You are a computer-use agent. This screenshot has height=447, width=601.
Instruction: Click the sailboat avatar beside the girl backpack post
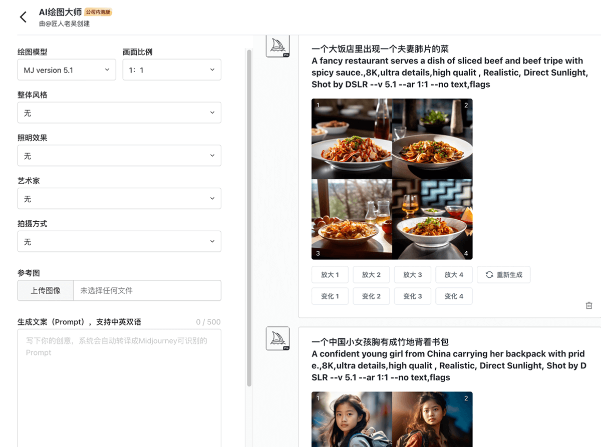click(x=278, y=338)
